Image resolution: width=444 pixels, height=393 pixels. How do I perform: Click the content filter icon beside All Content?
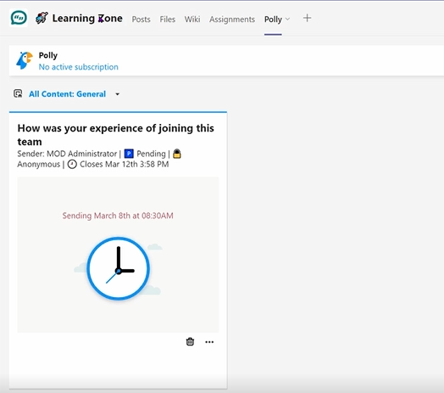pos(18,93)
